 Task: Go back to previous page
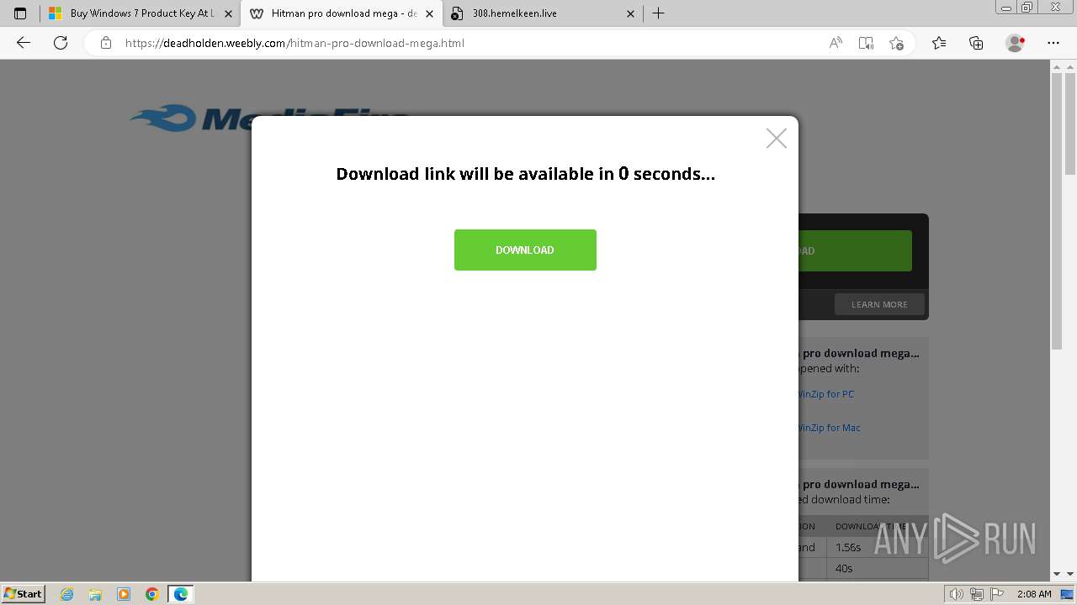tap(24, 43)
